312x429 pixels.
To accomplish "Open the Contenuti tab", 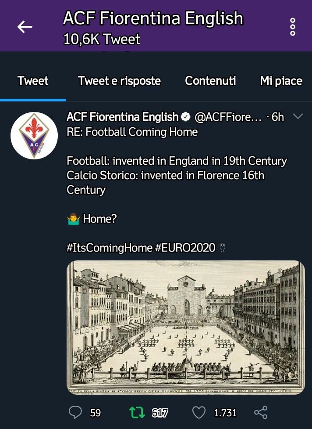I will point(210,81).
